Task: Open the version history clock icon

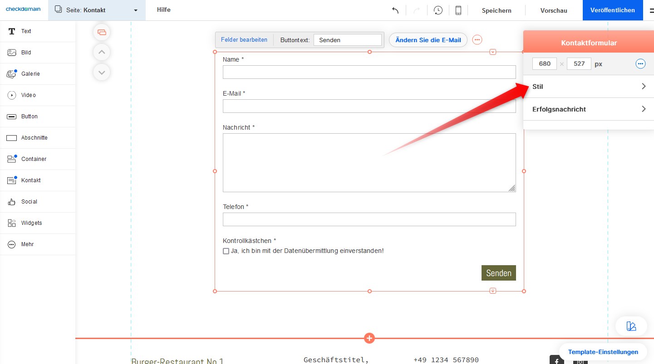Action: pyautogui.click(x=438, y=10)
